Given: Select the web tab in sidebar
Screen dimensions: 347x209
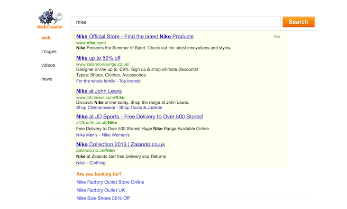Looking at the screenshot, I should 46,38.
